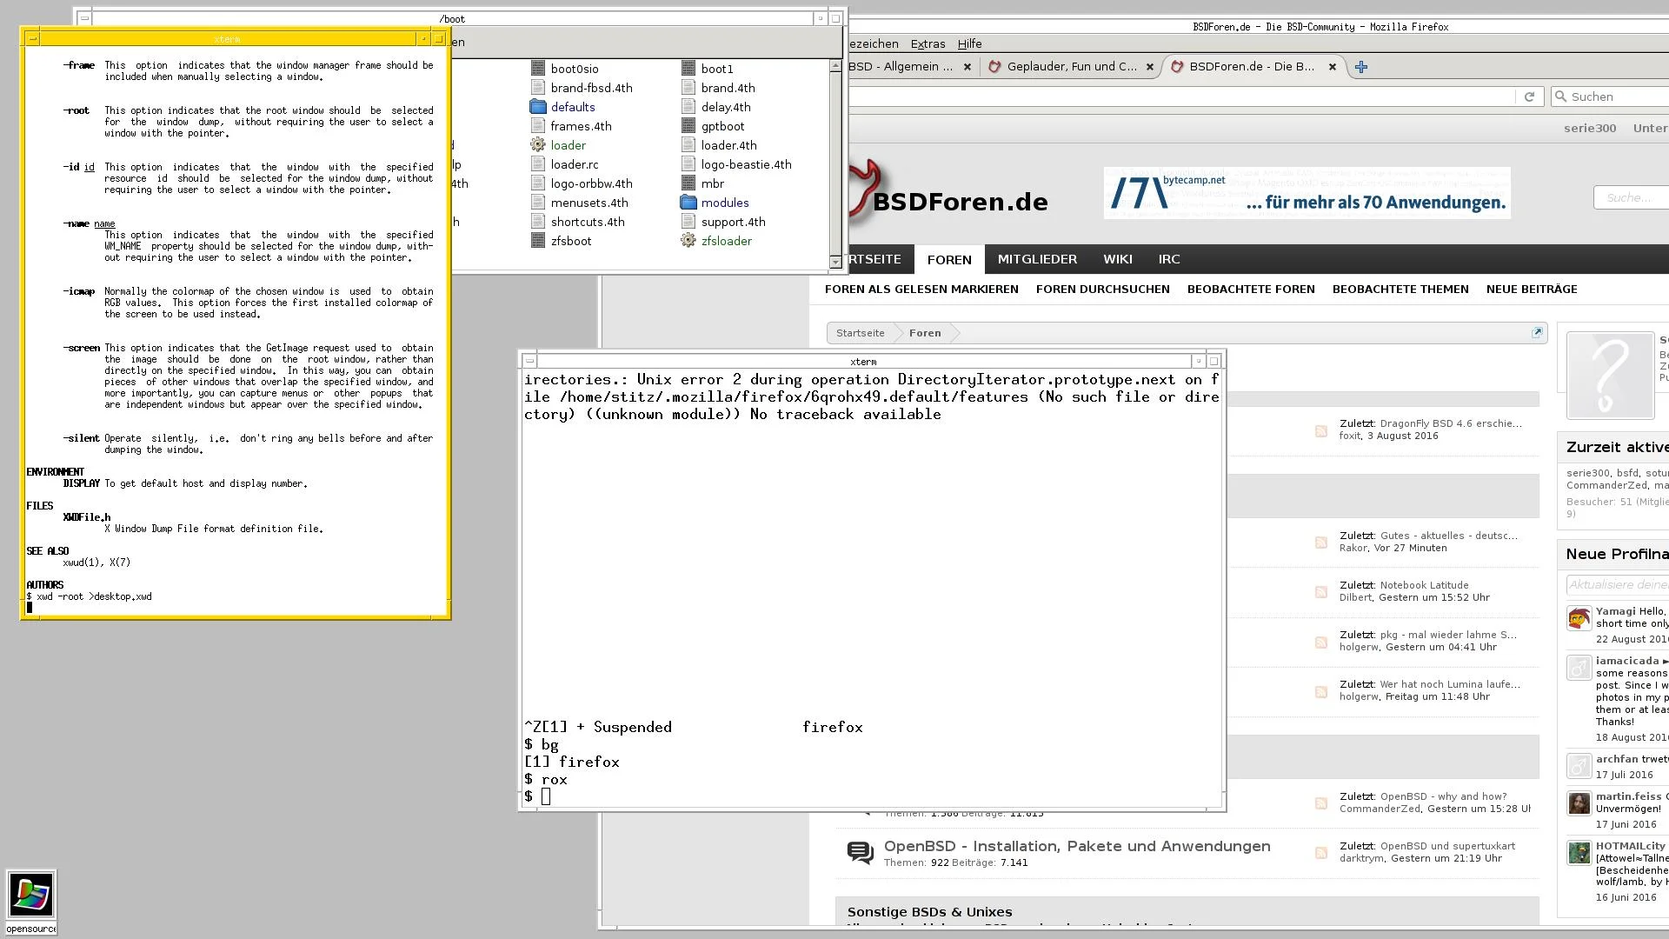Image resolution: width=1669 pixels, height=939 pixels.
Task: Switch to BSDForen.de - Die B... tab
Action: pos(1252,66)
